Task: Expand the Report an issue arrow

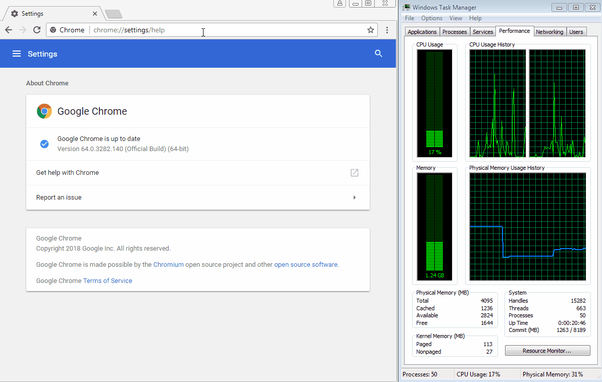Action: [x=355, y=198]
